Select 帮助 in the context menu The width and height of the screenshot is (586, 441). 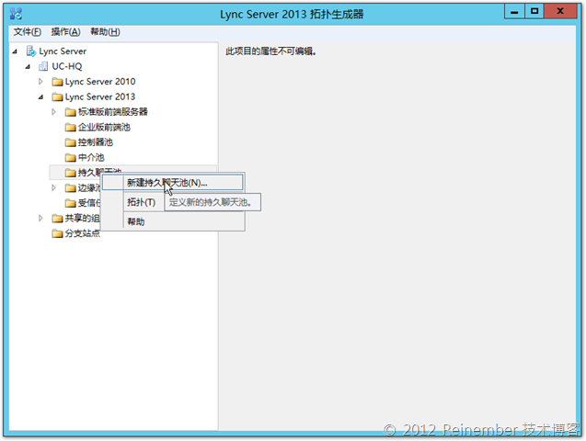point(136,221)
